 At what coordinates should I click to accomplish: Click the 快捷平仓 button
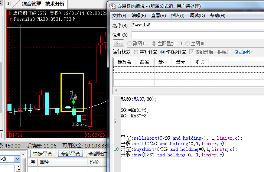coord(43,154)
